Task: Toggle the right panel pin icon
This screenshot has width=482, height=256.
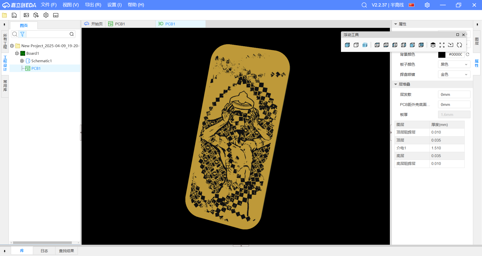Action: (x=477, y=25)
